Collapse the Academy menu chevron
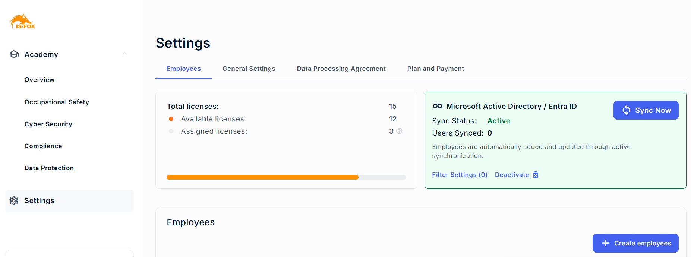The width and height of the screenshot is (691, 257). click(125, 54)
